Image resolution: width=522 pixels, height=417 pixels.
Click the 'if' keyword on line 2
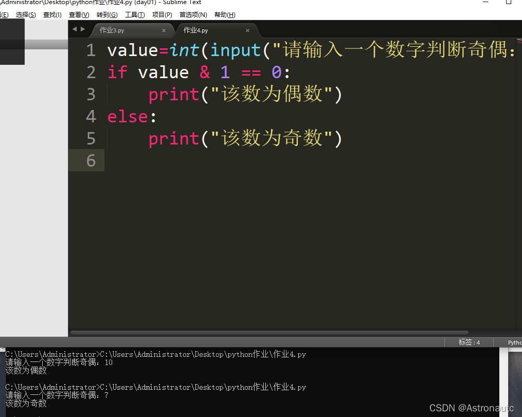point(118,72)
